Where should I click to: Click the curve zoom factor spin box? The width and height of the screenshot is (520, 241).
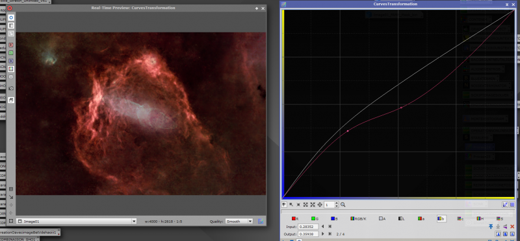pos(331,205)
